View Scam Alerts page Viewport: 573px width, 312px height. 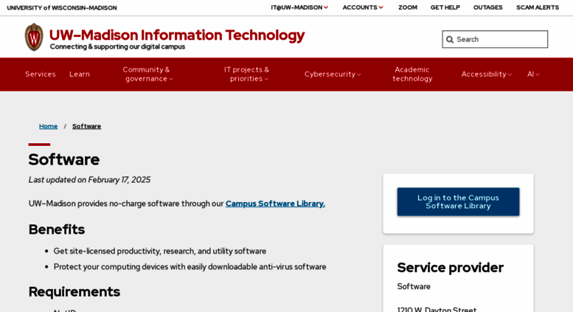[x=538, y=7]
